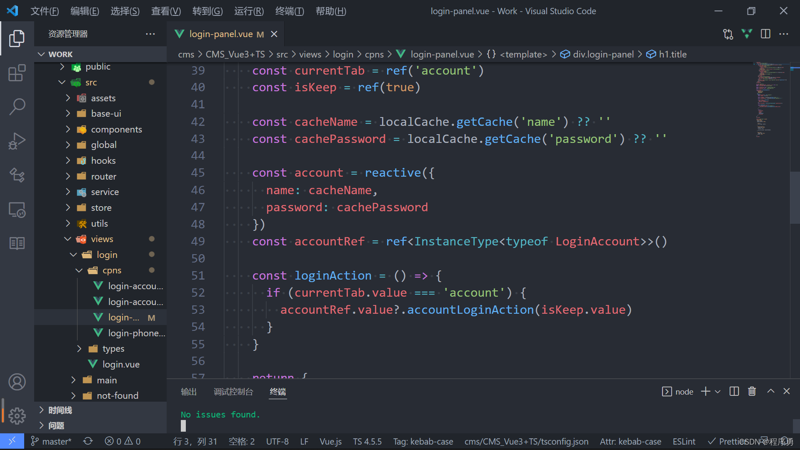Expand the store folder in explorer
This screenshot has height=450, width=800.
[x=67, y=207]
